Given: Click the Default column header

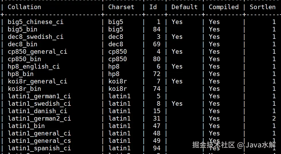Looking at the screenshot, I should [x=184, y=7].
